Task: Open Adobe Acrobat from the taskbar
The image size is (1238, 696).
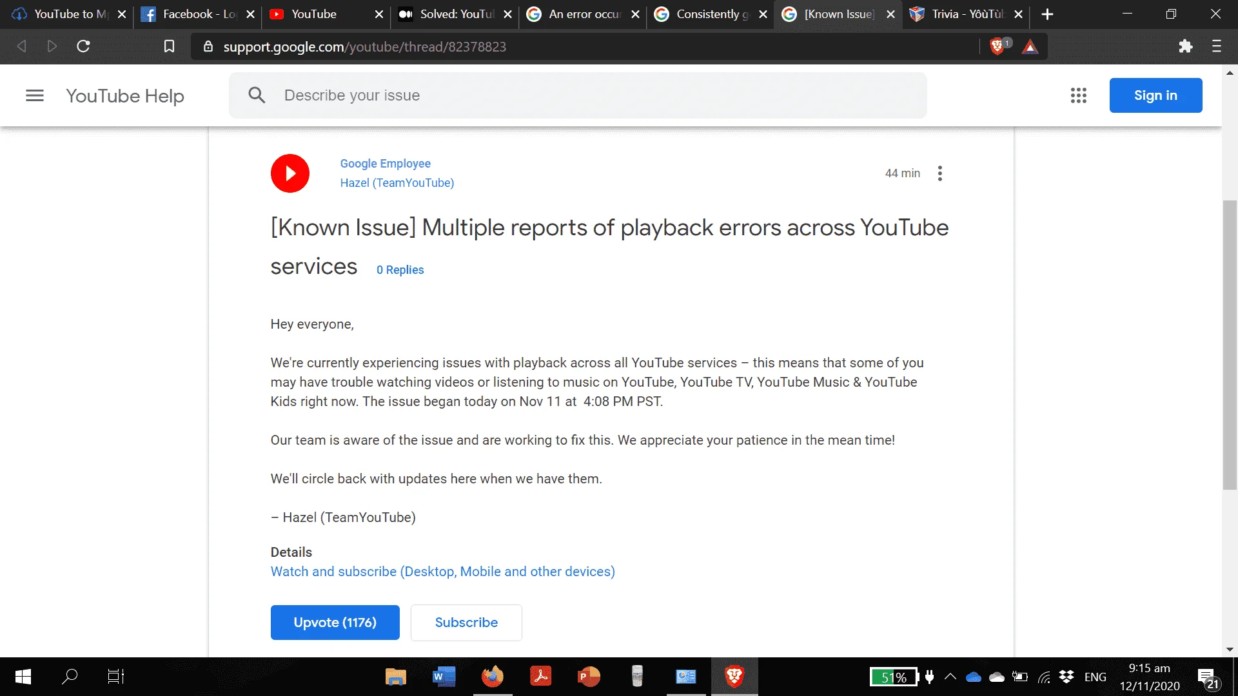Action: tap(540, 677)
